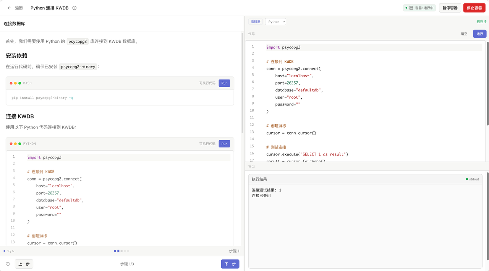489x271 pixels.
Task: Click the green stdout status dot
Action: [467, 179]
